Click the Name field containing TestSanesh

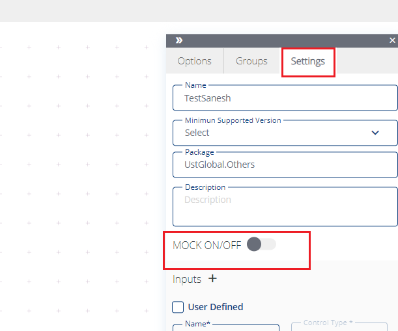click(285, 98)
